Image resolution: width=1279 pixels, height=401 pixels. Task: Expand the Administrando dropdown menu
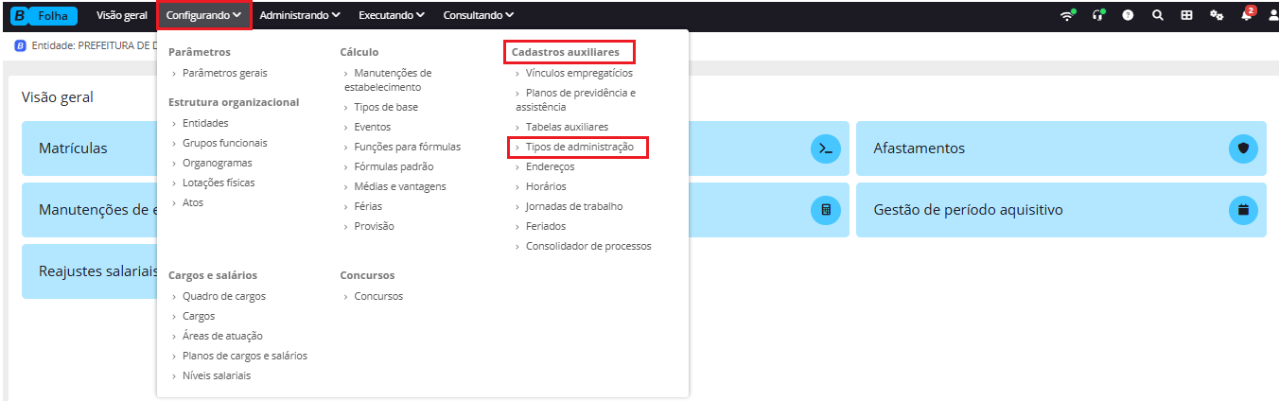coord(301,15)
